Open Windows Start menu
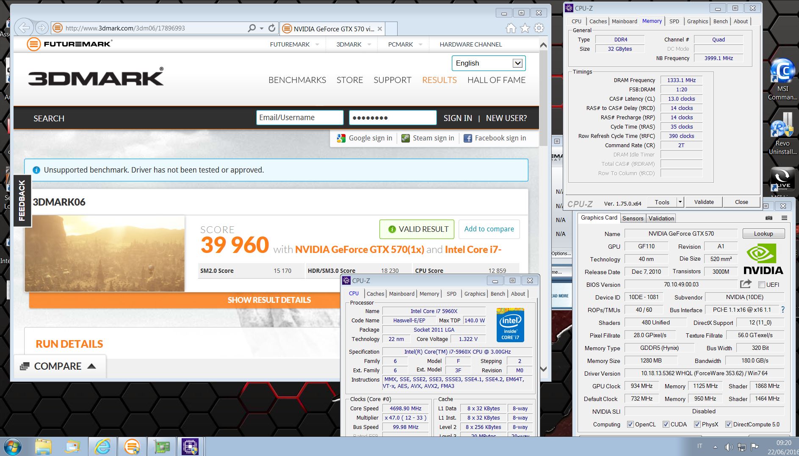 tap(12, 446)
